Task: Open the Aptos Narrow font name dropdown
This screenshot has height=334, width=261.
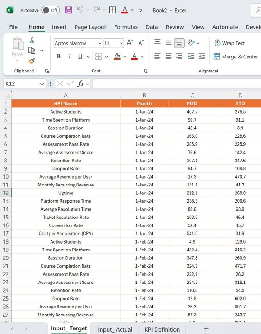Action: click(100, 43)
